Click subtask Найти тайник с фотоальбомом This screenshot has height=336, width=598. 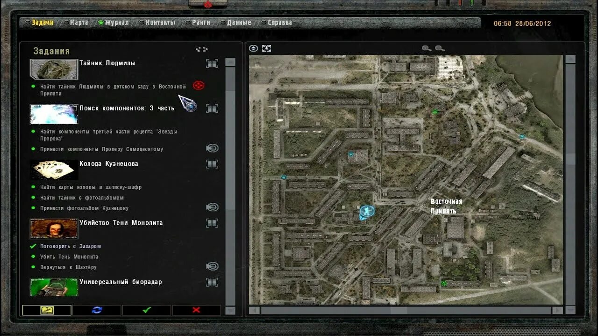point(82,198)
